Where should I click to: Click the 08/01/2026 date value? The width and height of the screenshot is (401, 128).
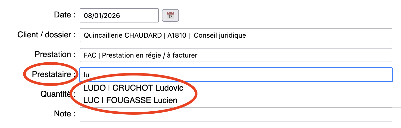[102, 16]
